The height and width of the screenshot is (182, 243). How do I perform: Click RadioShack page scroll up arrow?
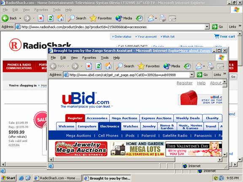click(x=240, y=33)
